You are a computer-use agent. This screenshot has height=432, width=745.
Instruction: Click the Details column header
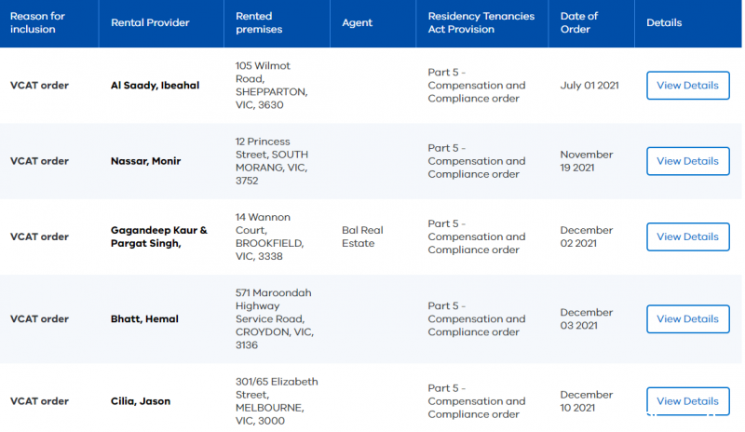point(664,23)
